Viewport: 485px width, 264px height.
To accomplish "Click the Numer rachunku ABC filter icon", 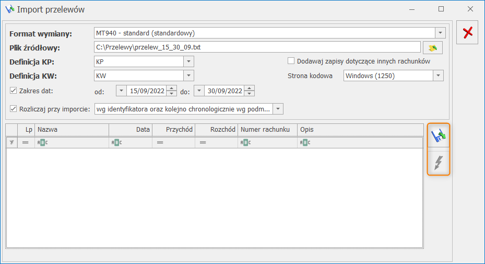I will 245,143.
